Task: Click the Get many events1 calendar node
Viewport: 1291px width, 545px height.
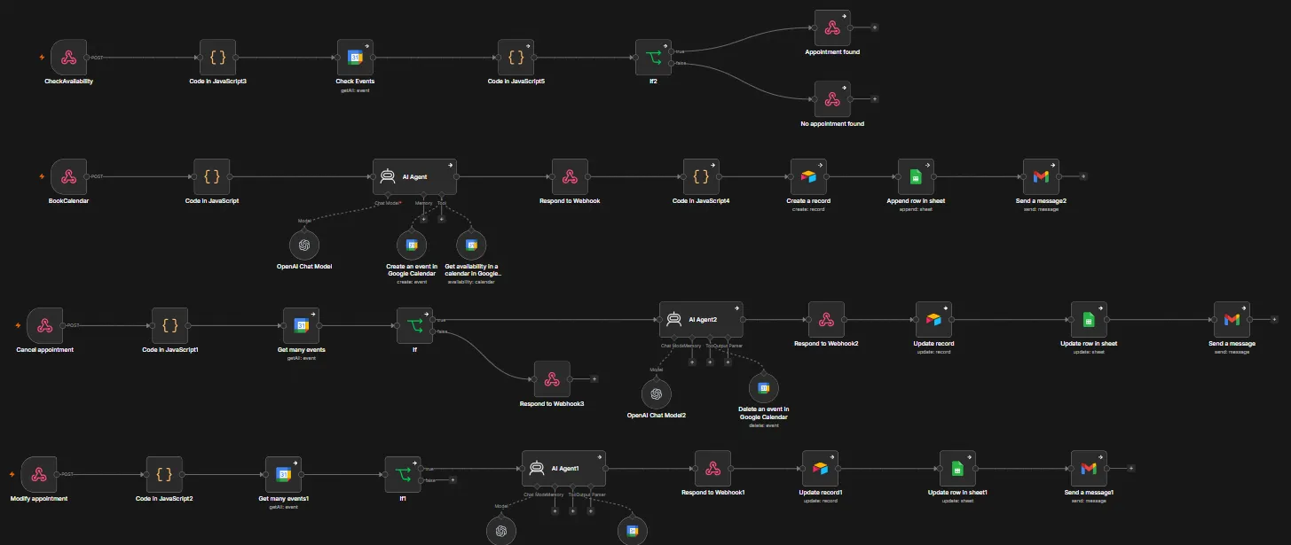Action: coord(284,475)
